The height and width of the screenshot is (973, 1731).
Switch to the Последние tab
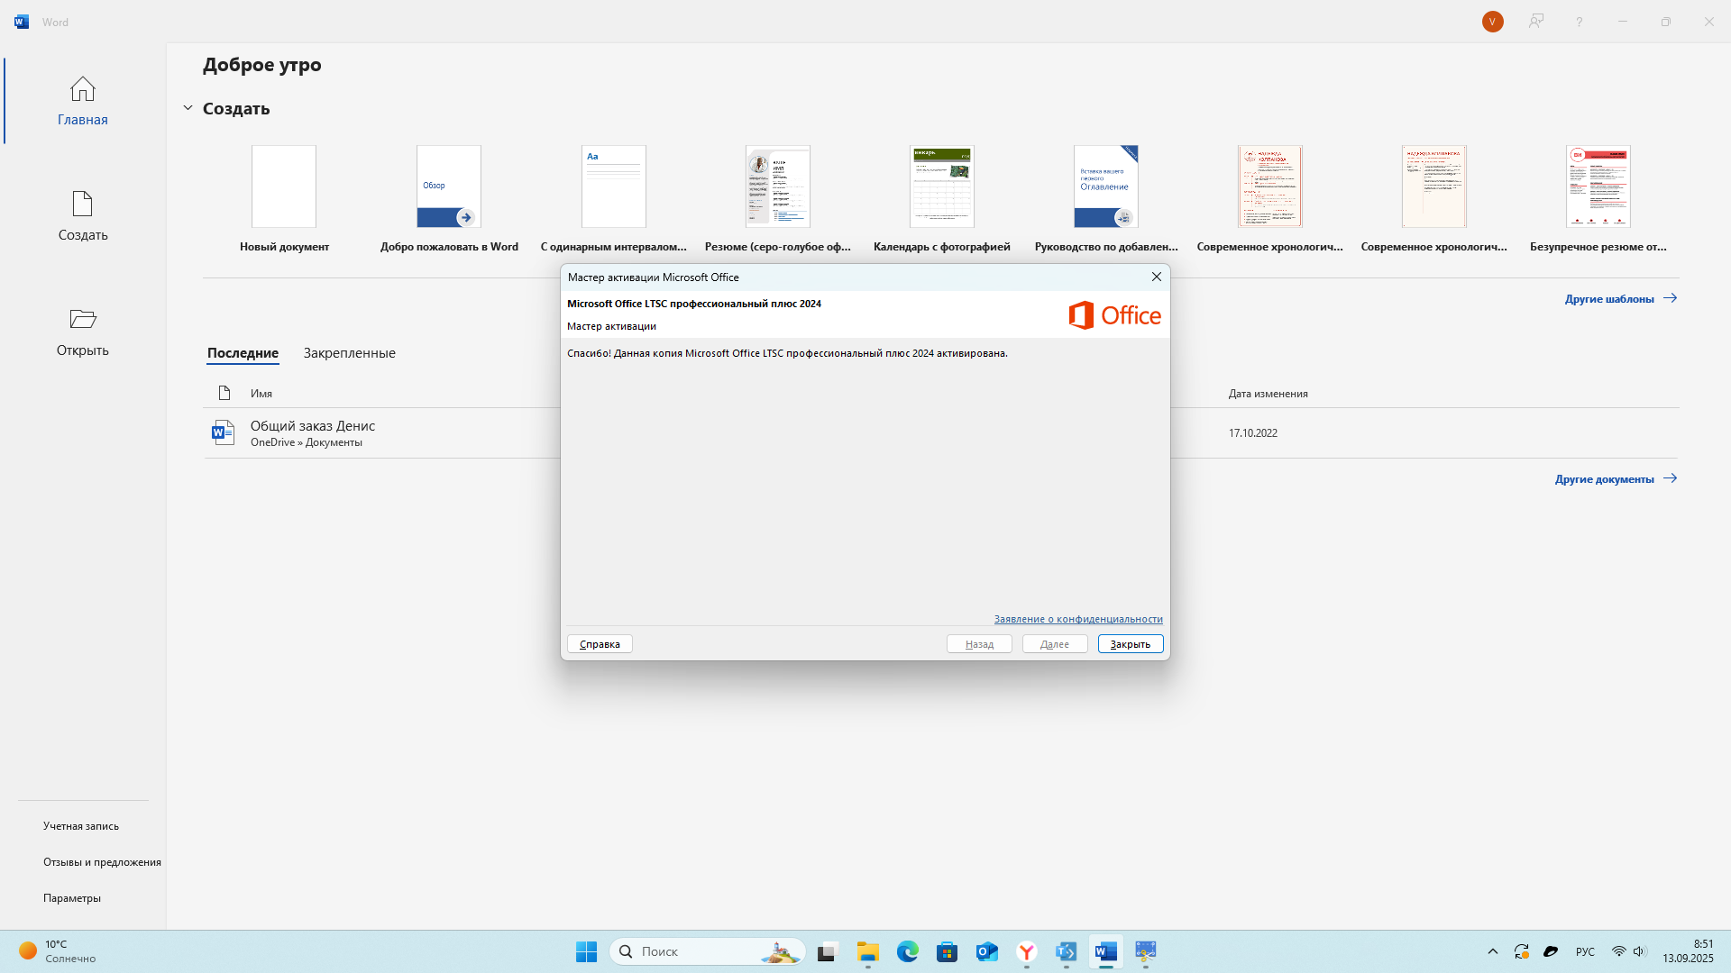coord(243,353)
